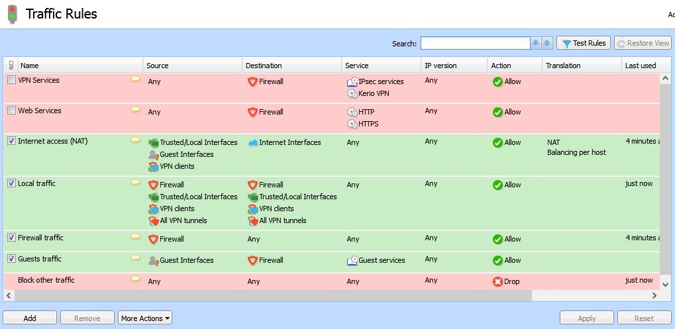Toggle the select-all checkbox in table header
675x329 pixels.
11,66
